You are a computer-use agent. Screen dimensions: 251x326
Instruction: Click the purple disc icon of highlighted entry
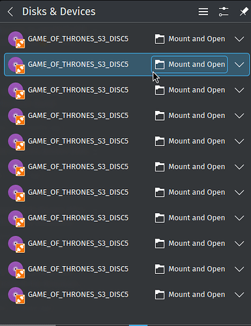(x=16, y=65)
